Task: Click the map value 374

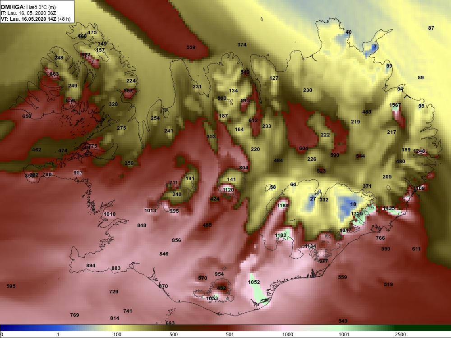Action: 242,45
